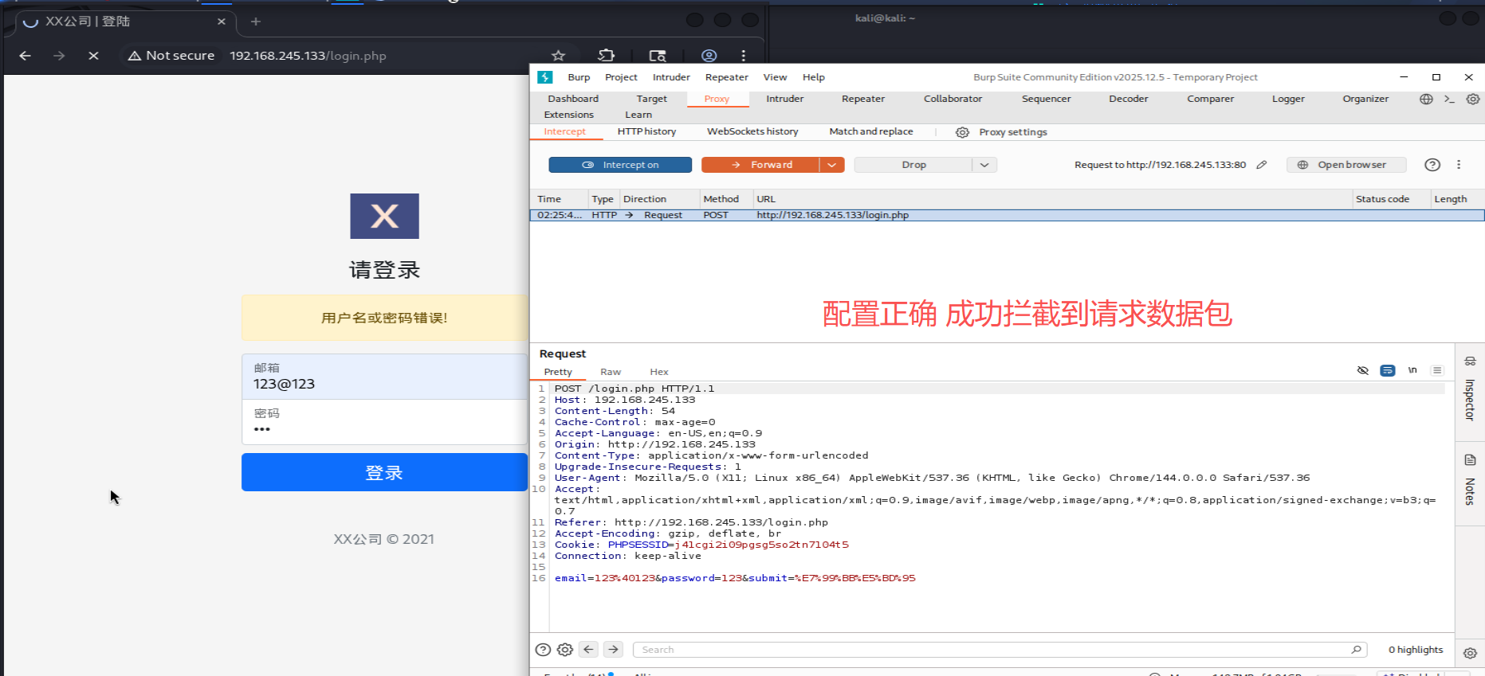Click the Proxy settings gear icon
This screenshot has height=676, width=1485.
click(962, 132)
